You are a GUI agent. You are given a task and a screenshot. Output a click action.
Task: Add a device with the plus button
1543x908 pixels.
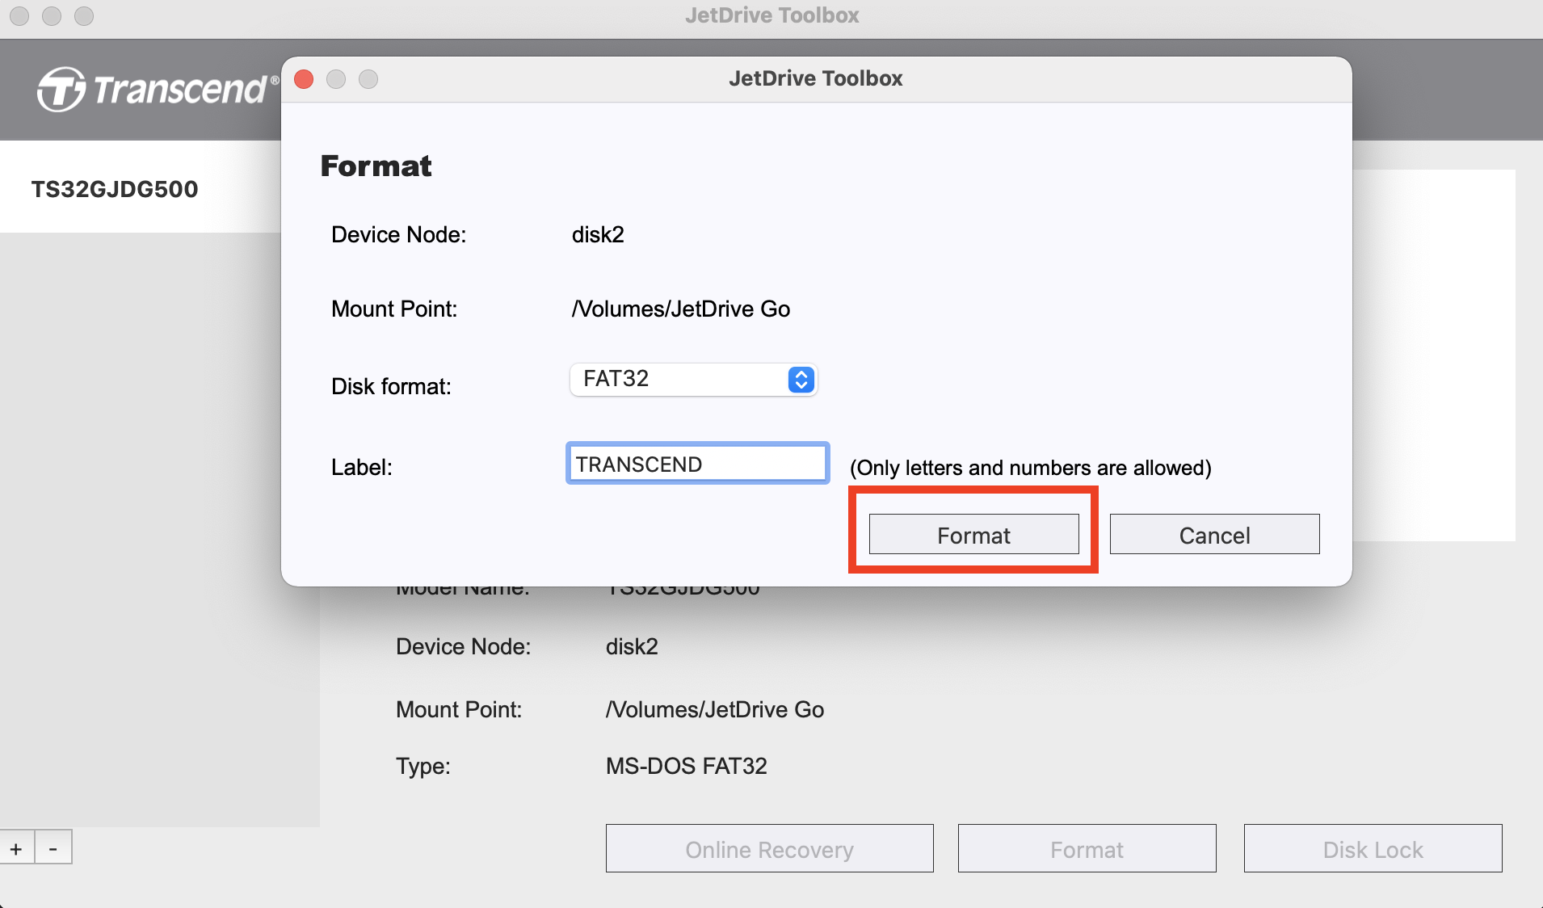click(x=16, y=848)
